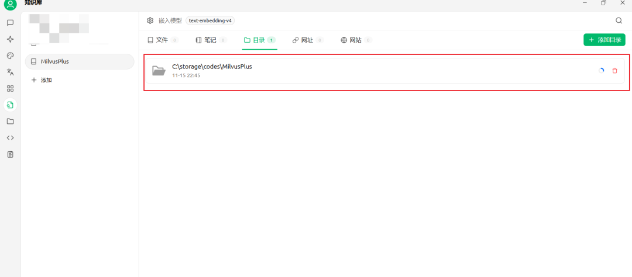Maximize the window

[603, 3]
